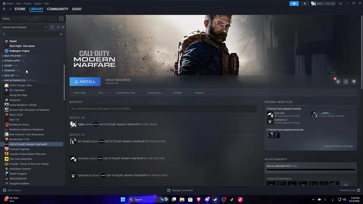Go forward with the right navigation arrow
363x204 pixels.
click(x=10, y=9)
